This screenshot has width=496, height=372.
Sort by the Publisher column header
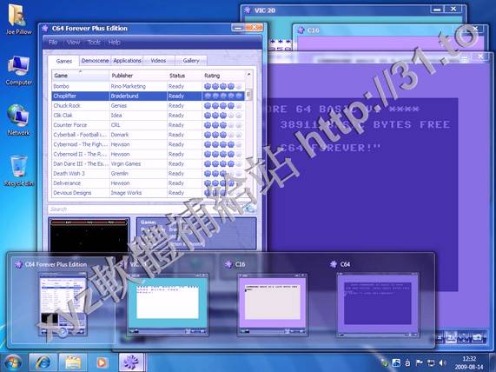click(138, 76)
